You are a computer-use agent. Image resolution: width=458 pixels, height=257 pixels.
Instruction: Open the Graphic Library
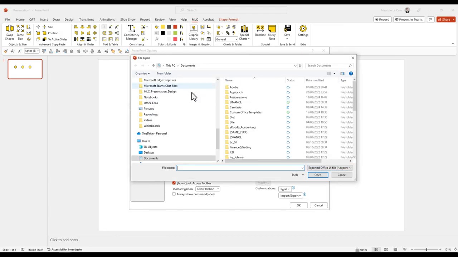coord(193,32)
